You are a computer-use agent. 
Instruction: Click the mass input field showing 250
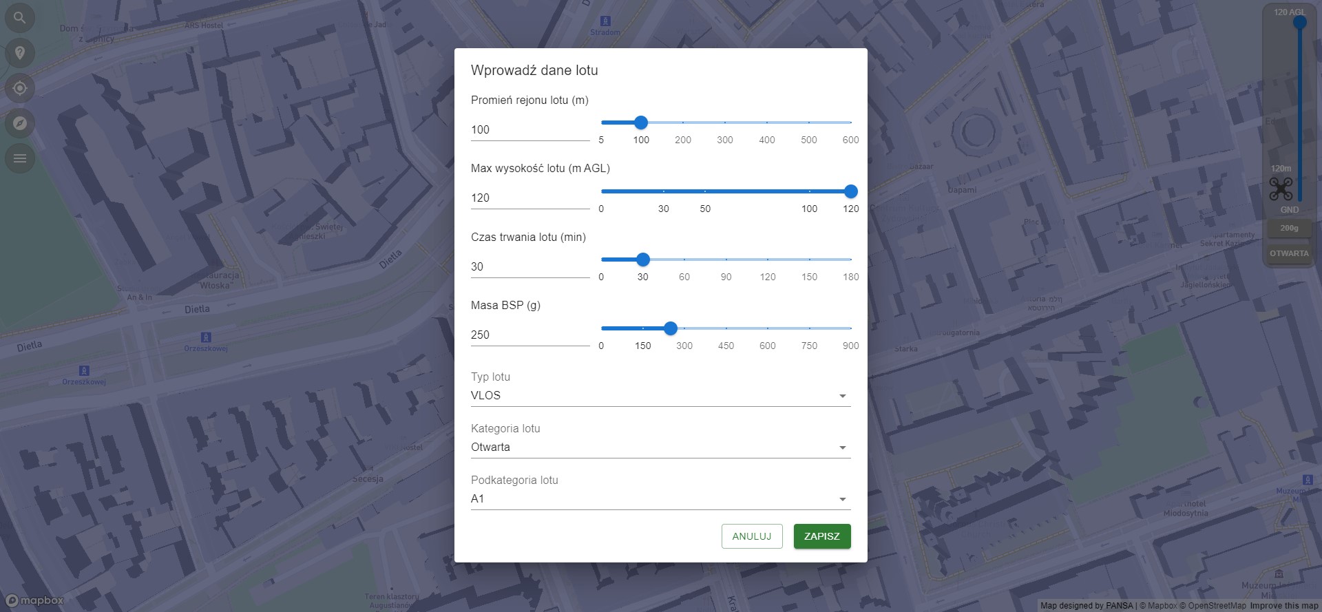pyautogui.click(x=530, y=335)
